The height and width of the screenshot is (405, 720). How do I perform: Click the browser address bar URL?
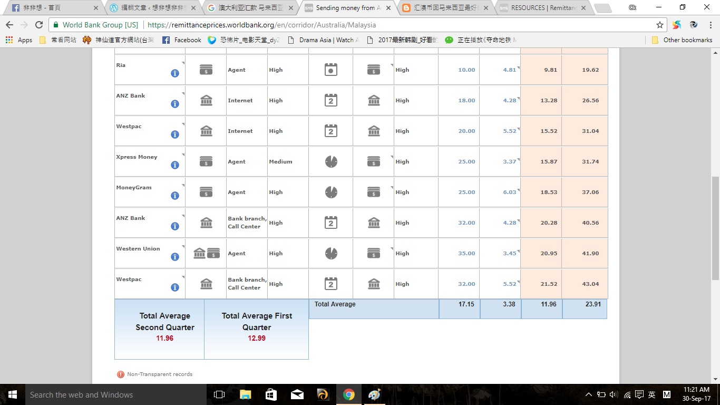(261, 25)
